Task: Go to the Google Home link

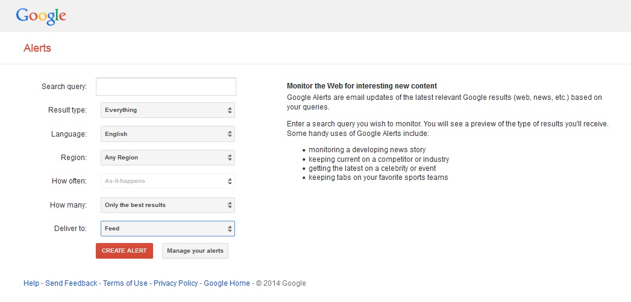Action: click(227, 283)
